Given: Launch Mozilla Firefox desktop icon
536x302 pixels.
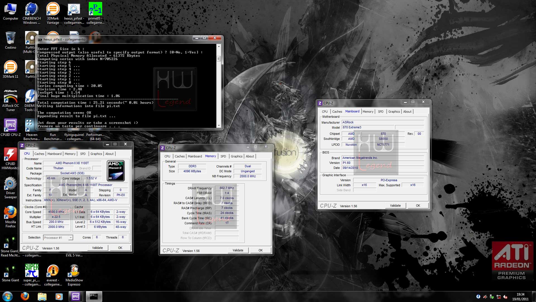Looking at the screenshot, I should [11, 217].
